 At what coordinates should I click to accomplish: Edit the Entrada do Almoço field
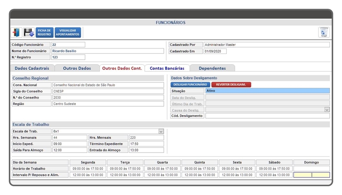pyautogui.click(x=146, y=150)
